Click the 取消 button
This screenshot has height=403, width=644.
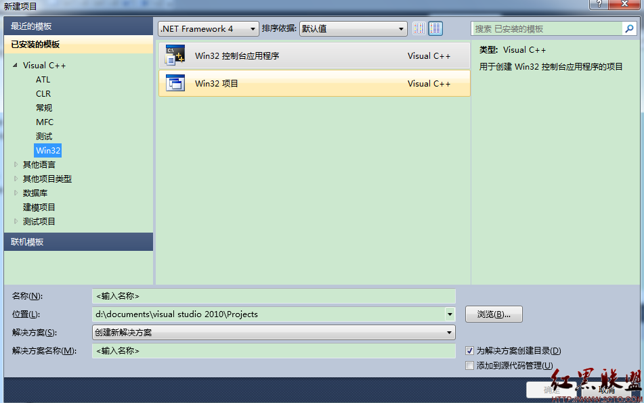[607, 390]
